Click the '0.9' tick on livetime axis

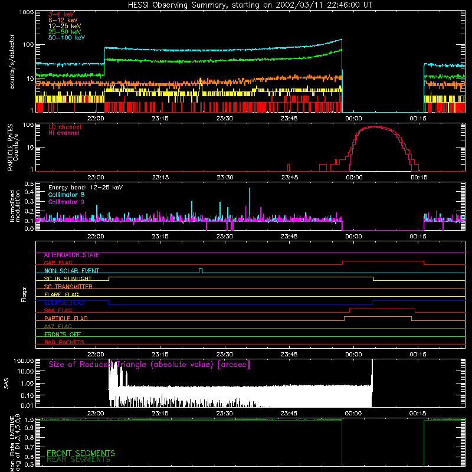29,428
